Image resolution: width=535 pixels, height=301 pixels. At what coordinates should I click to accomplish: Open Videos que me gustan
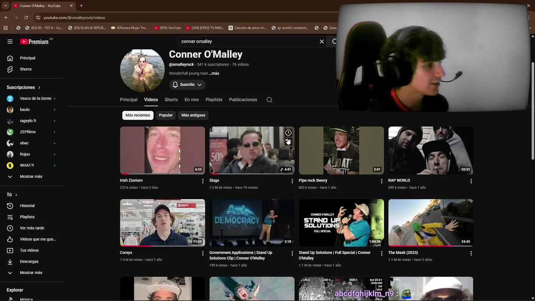point(32,239)
